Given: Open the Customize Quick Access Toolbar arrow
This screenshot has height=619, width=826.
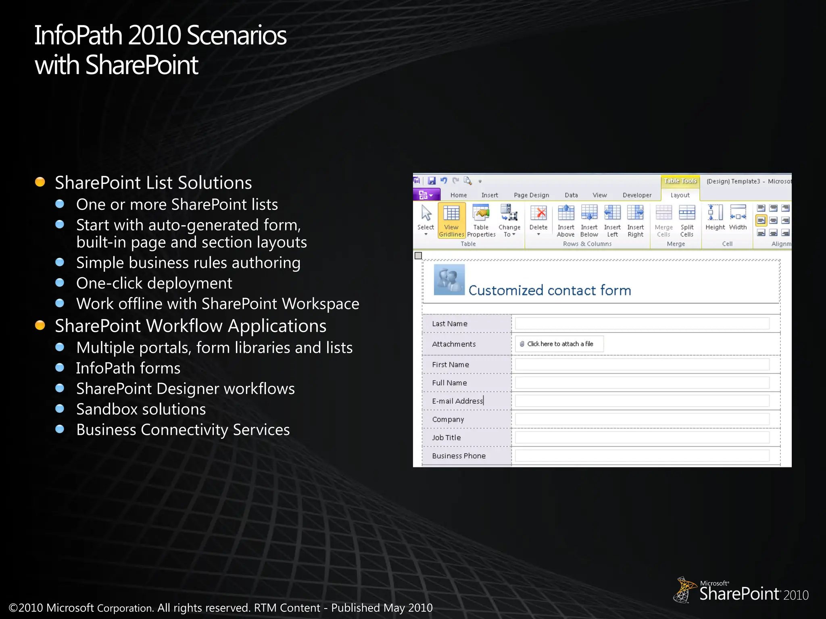Looking at the screenshot, I should tap(480, 181).
